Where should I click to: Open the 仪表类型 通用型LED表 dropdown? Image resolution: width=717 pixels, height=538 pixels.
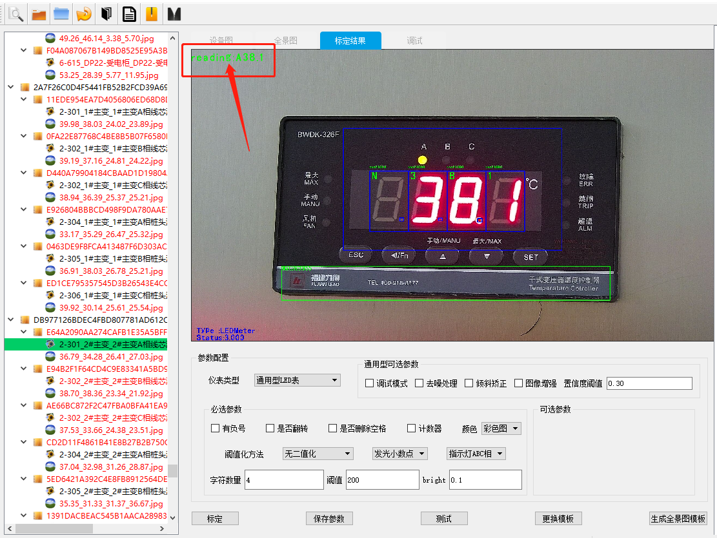point(298,380)
